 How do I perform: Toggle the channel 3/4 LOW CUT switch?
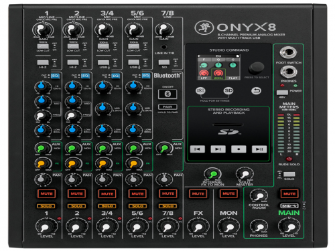(103, 46)
